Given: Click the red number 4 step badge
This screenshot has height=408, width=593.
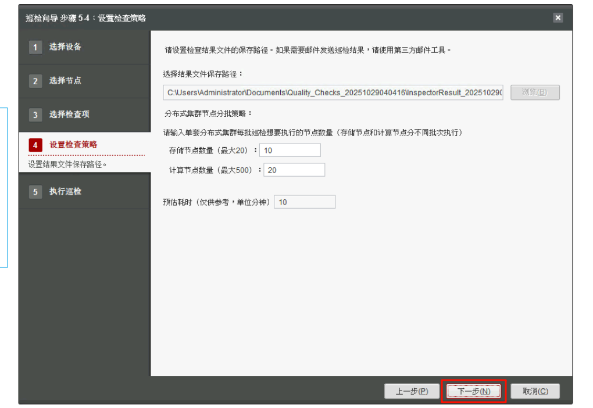Looking at the screenshot, I should tap(35, 145).
